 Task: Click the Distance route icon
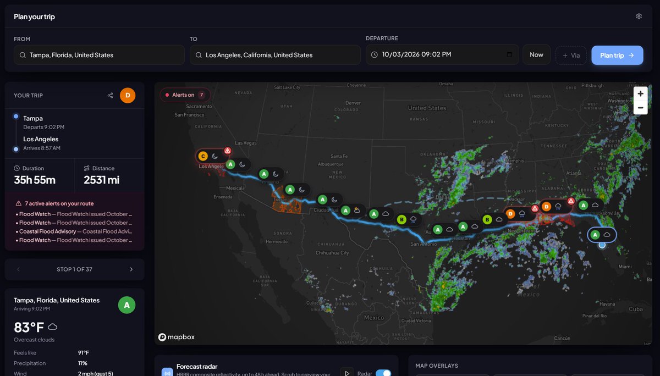coord(87,168)
